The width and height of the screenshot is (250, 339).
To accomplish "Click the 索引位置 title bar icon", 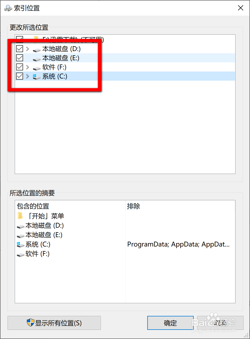I will coord(8,8).
